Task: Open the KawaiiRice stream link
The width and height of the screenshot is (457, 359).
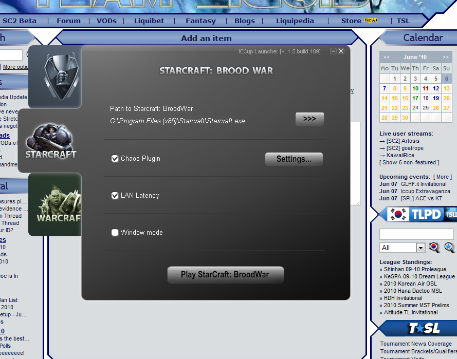Action: [x=400, y=155]
